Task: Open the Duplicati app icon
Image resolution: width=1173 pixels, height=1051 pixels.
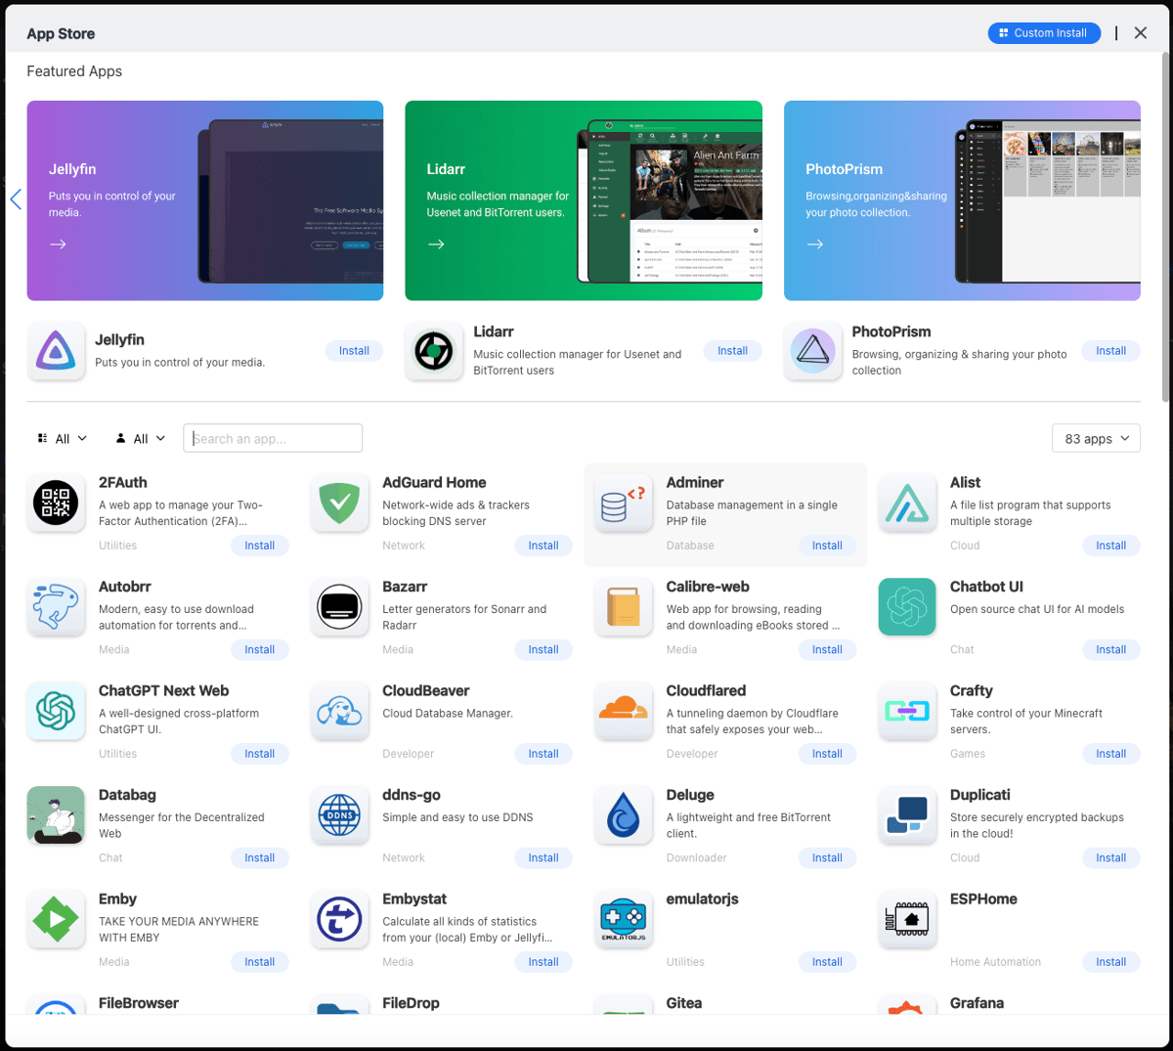Action: click(907, 815)
